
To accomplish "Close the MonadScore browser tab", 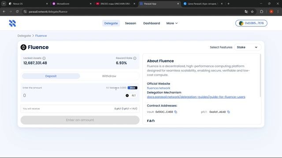I will point(91,4).
